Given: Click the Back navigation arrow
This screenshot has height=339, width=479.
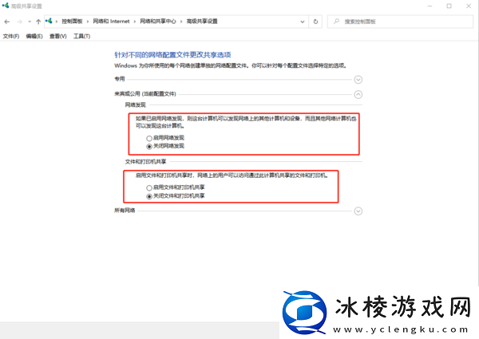Looking at the screenshot, I should (7, 22).
